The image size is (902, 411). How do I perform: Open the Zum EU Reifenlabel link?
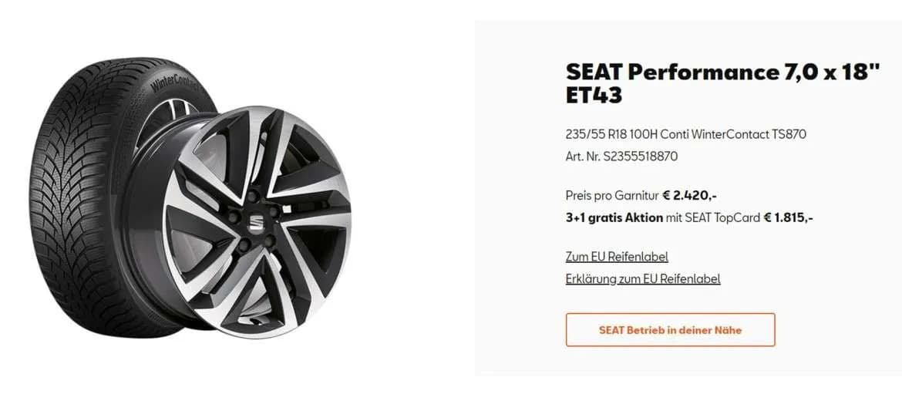pyautogui.click(x=617, y=257)
